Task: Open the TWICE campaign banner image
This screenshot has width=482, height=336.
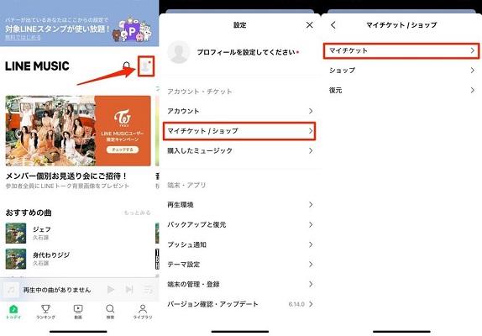Action: pyautogui.click(x=78, y=131)
